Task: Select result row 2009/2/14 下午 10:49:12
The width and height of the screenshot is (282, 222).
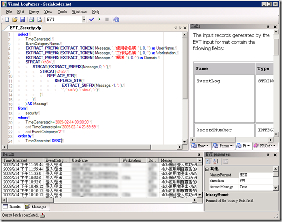Action: click(x=100, y=186)
